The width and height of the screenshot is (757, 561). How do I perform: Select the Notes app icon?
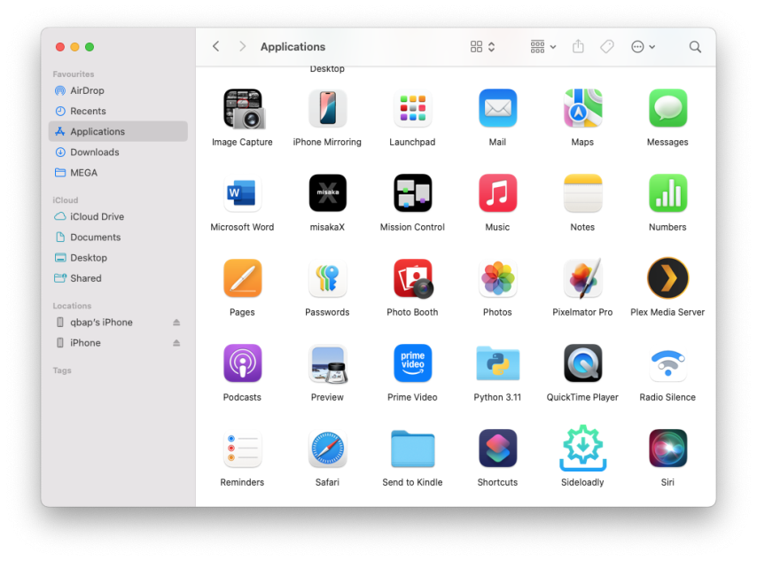tap(582, 193)
